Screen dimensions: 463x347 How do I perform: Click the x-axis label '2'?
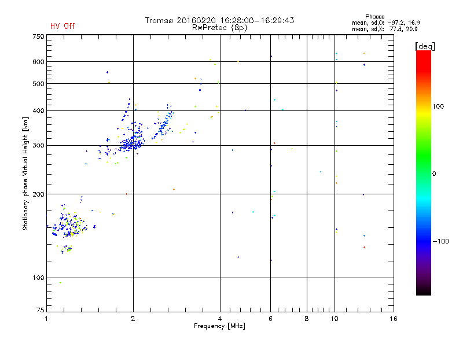(133, 319)
